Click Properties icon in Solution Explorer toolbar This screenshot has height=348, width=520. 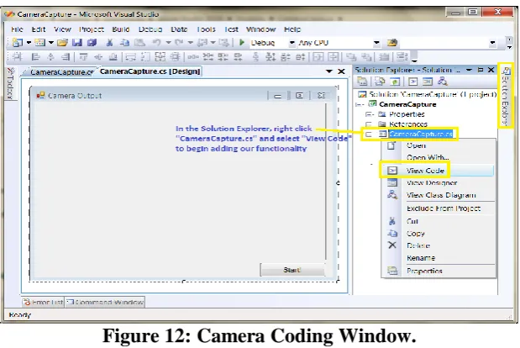point(362,82)
